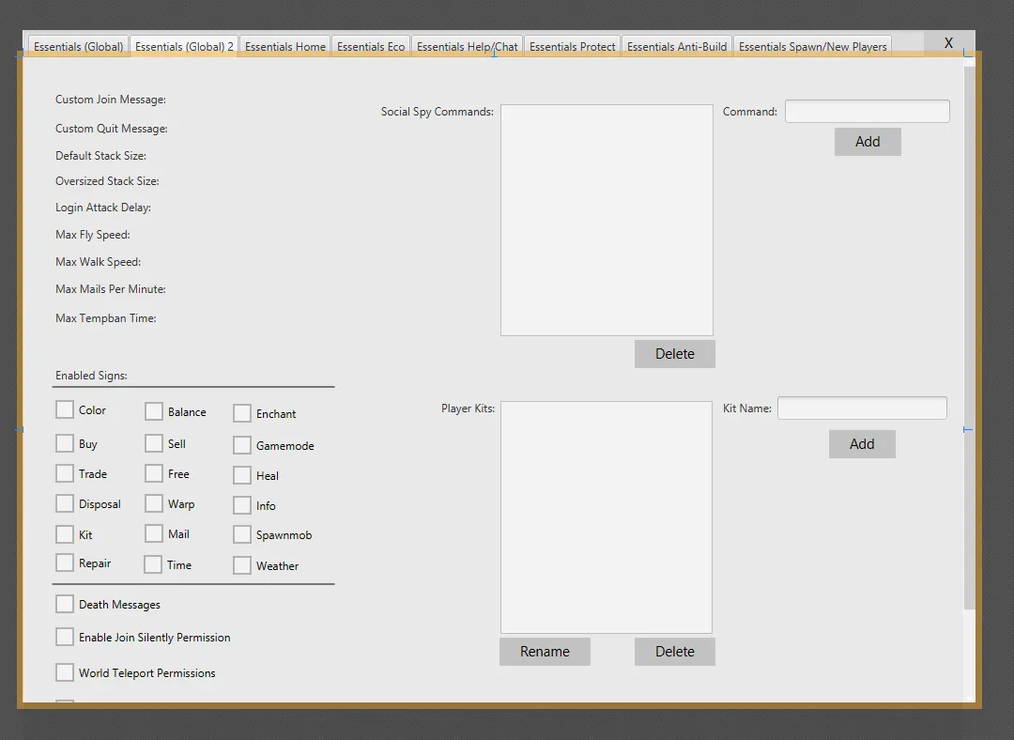This screenshot has width=1014, height=740.
Task: Enable the Disposal sign checkbox
Action: point(65,503)
